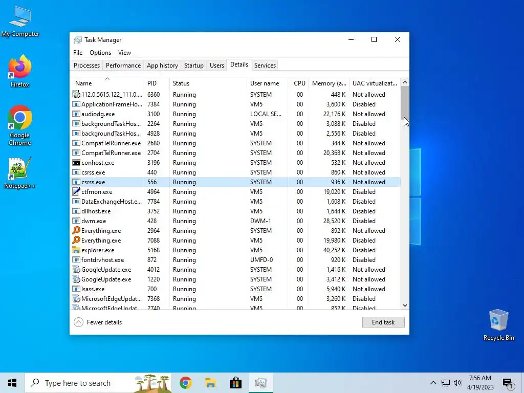Switch to the Startup tab

[194, 65]
